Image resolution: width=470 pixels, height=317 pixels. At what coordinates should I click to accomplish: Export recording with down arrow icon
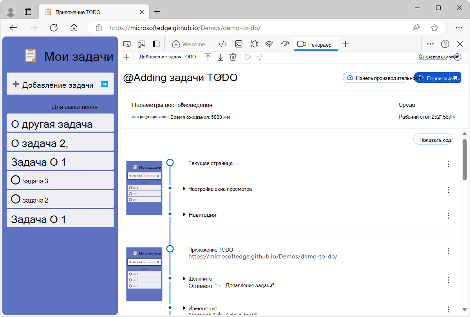(x=221, y=57)
